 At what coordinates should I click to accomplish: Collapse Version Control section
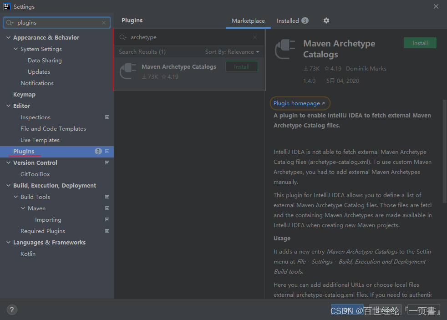[x=9, y=163]
